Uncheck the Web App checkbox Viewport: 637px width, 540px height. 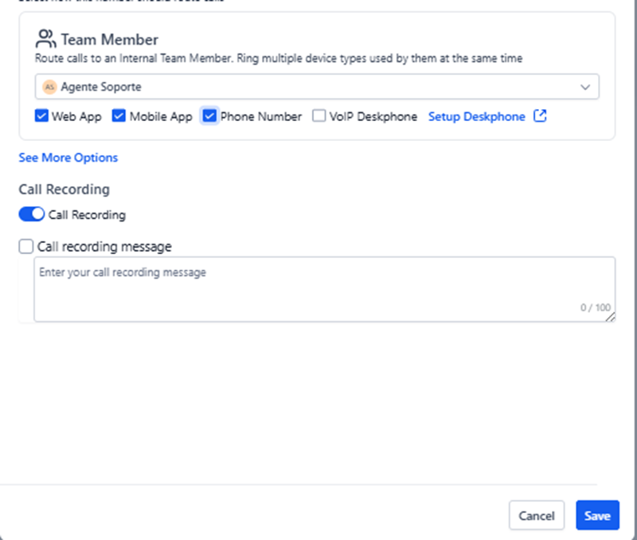42,116
